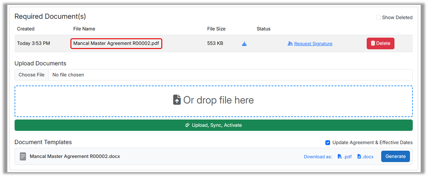Click the gray document icon beside the .docx template
This screenshot has width=428, height=177.
[x=23, y=157]
